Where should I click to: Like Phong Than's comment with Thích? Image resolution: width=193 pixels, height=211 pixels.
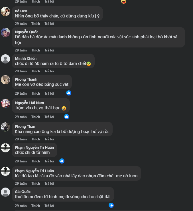point(36,139)
